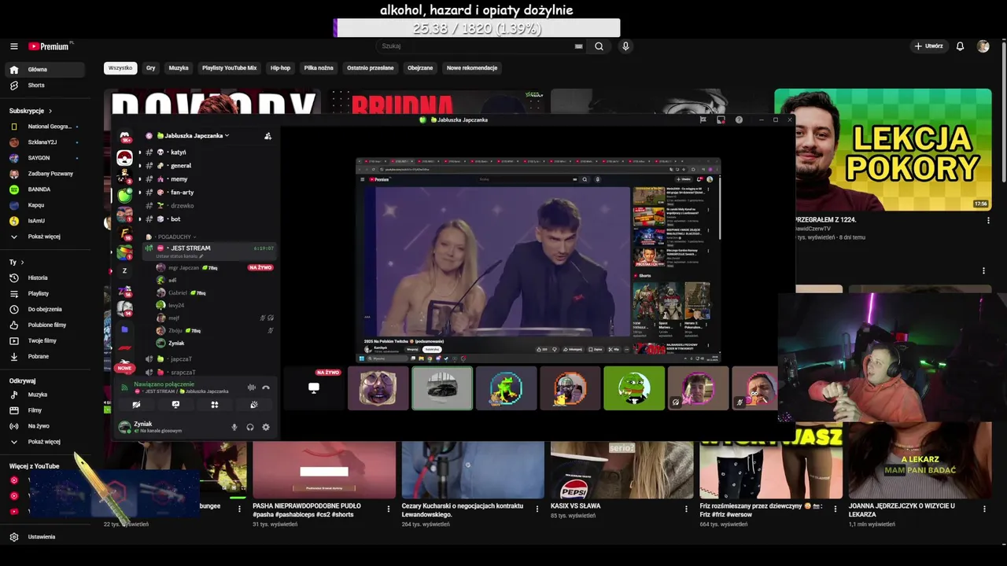Expand katyń channel threads arrow
Image resolution: width=1007 pixels, height=566 pixels.
coord(140,153)
